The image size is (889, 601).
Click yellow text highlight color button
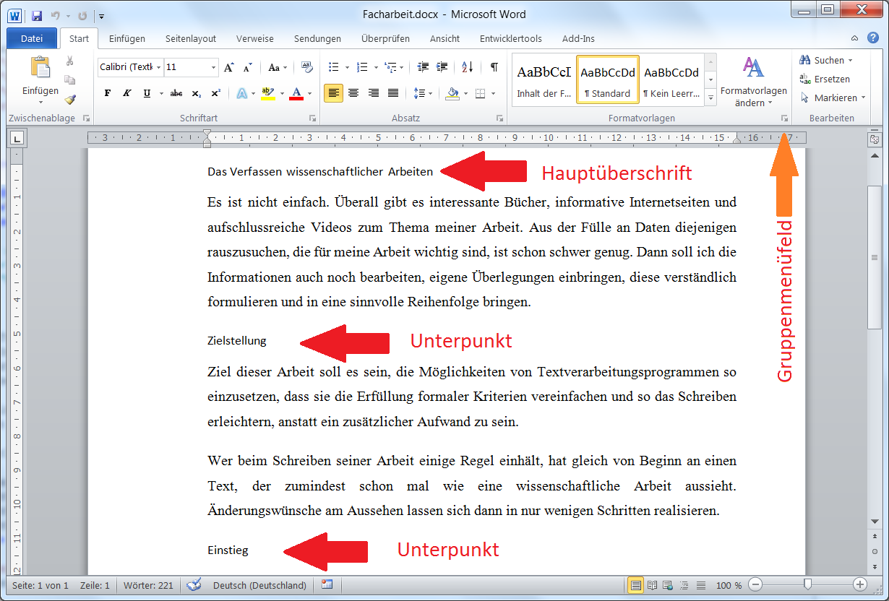[x=268, y=93]
